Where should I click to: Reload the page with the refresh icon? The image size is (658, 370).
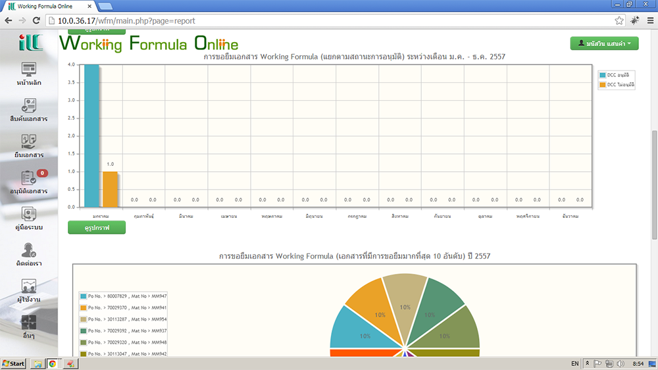coord(36,20)
